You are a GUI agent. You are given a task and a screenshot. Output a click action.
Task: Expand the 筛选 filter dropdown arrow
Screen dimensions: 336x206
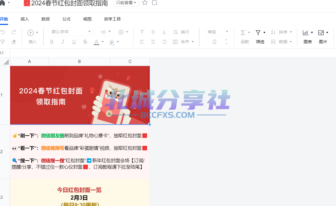264,33
